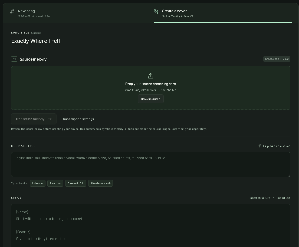Click into the Musical style text area
The image size is (299, 247).
click(151, 164)
